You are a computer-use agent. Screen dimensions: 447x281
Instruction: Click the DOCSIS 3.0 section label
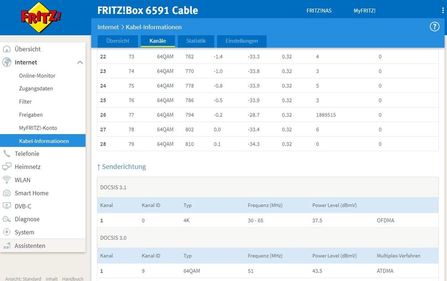coord(113,238)
